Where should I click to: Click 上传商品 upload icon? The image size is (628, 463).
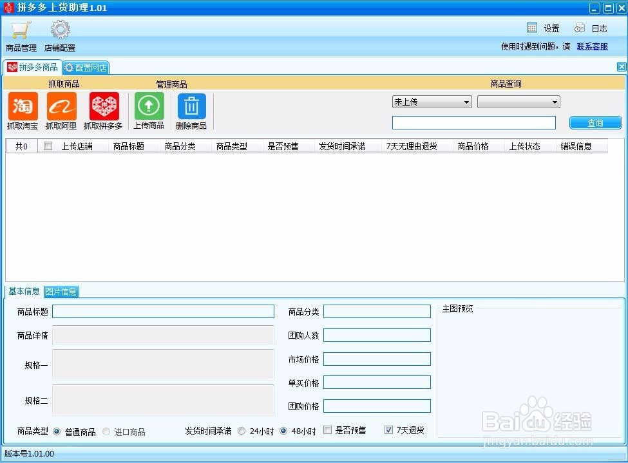pos(149,106)
